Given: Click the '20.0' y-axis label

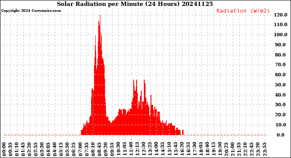Looking at the screenshot, I should pyautogui.click(x=280, y=115).
